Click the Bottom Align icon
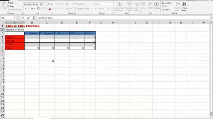 pos(63,4)
